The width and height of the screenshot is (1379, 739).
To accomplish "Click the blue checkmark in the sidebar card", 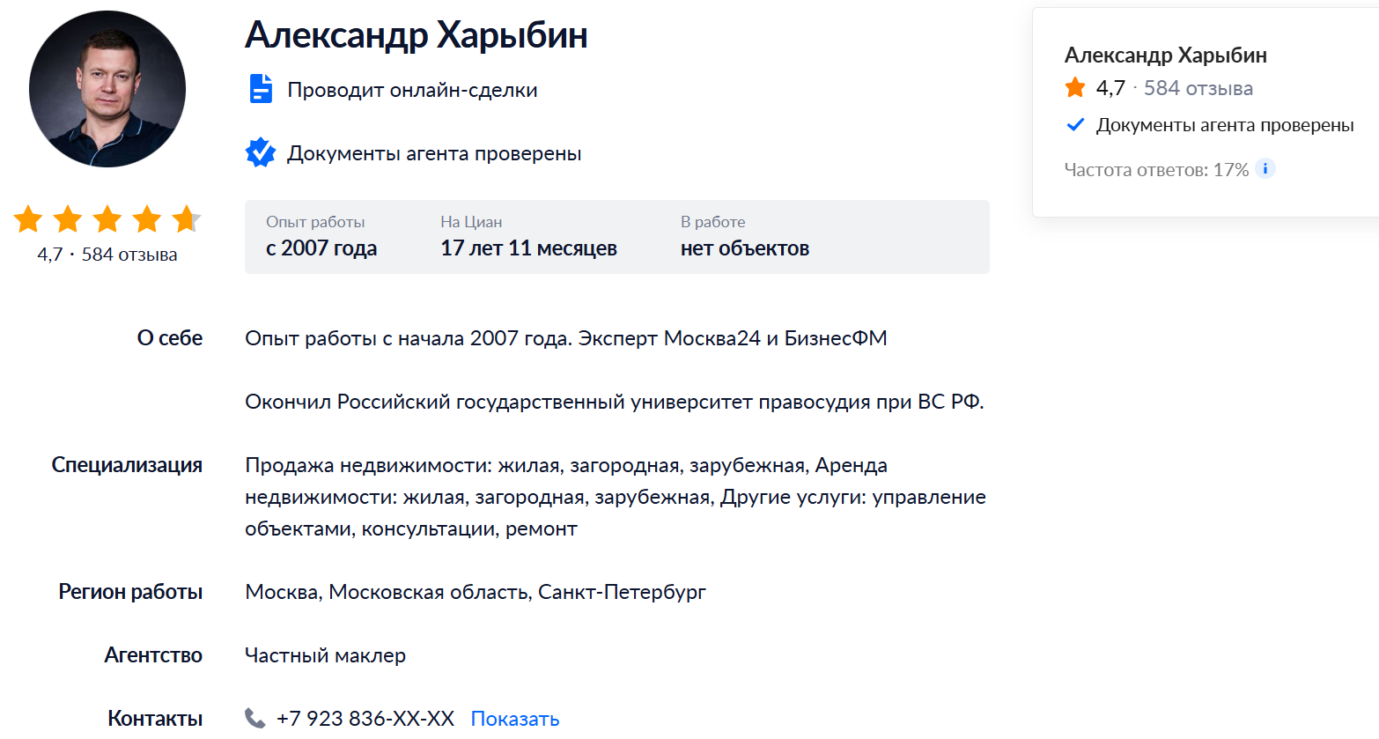I will click(1074, 124).
